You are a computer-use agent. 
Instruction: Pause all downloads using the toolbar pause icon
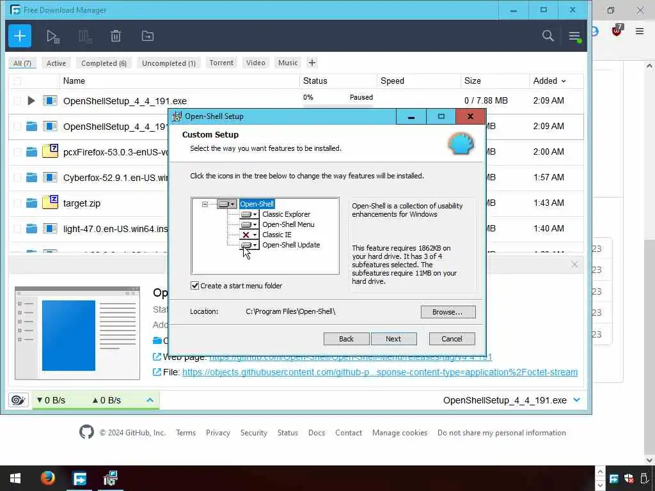coord(85,36)
